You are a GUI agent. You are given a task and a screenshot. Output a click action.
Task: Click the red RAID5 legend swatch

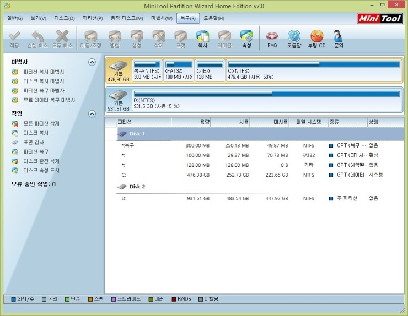[174, 299]
